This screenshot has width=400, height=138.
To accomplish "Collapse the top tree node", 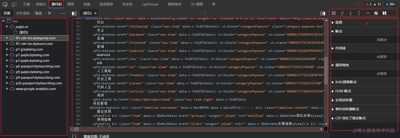I will click(x=3, y=21).
